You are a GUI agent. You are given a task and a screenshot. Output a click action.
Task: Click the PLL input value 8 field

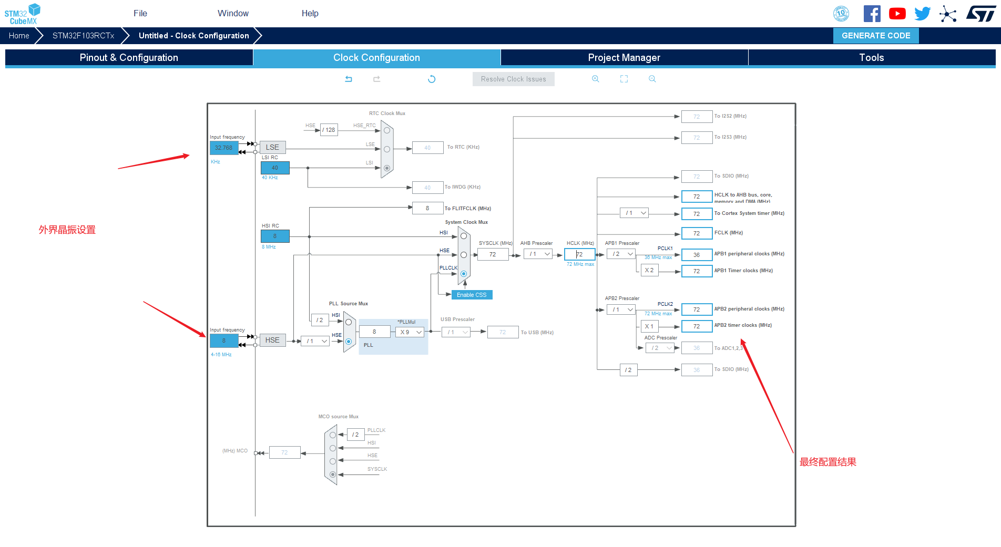(x=374, y=332)
